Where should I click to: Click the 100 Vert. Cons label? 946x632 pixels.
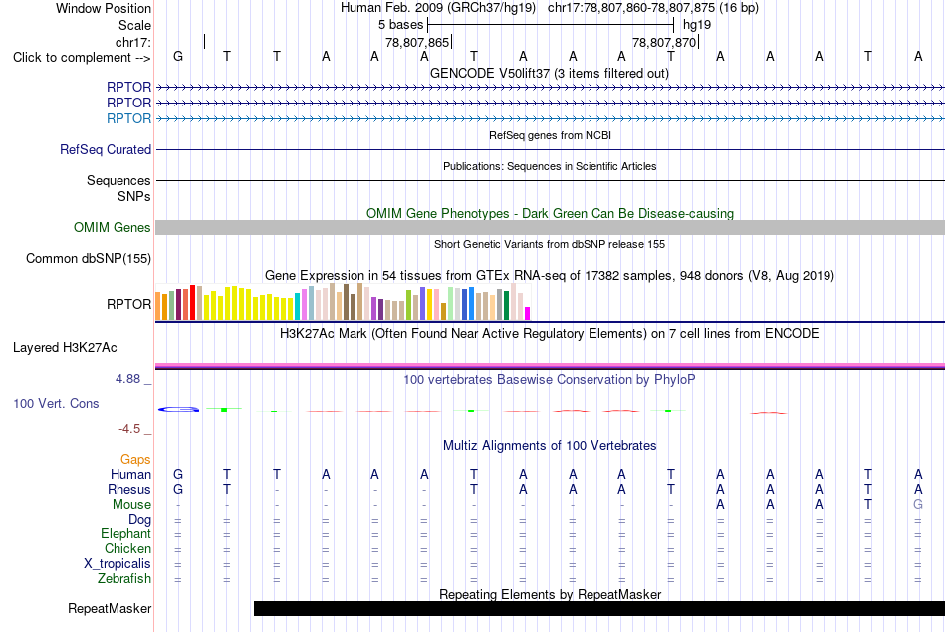(x=56, y=403)
